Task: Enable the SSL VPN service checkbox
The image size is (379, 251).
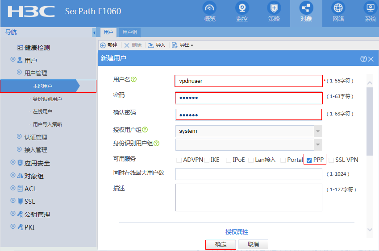Action: tap(331, 160)
